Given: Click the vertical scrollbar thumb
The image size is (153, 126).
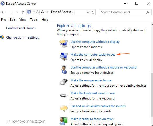Looking at the screenshot, I should click(152, 94).
